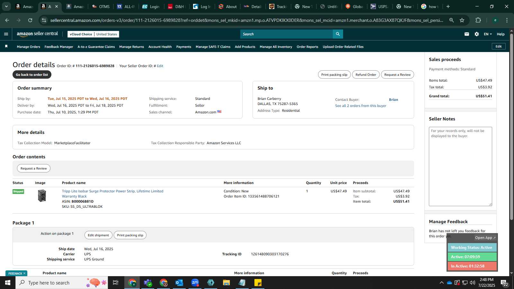
Task: Open Manage Returns menu item
Action: coord(131,47)
